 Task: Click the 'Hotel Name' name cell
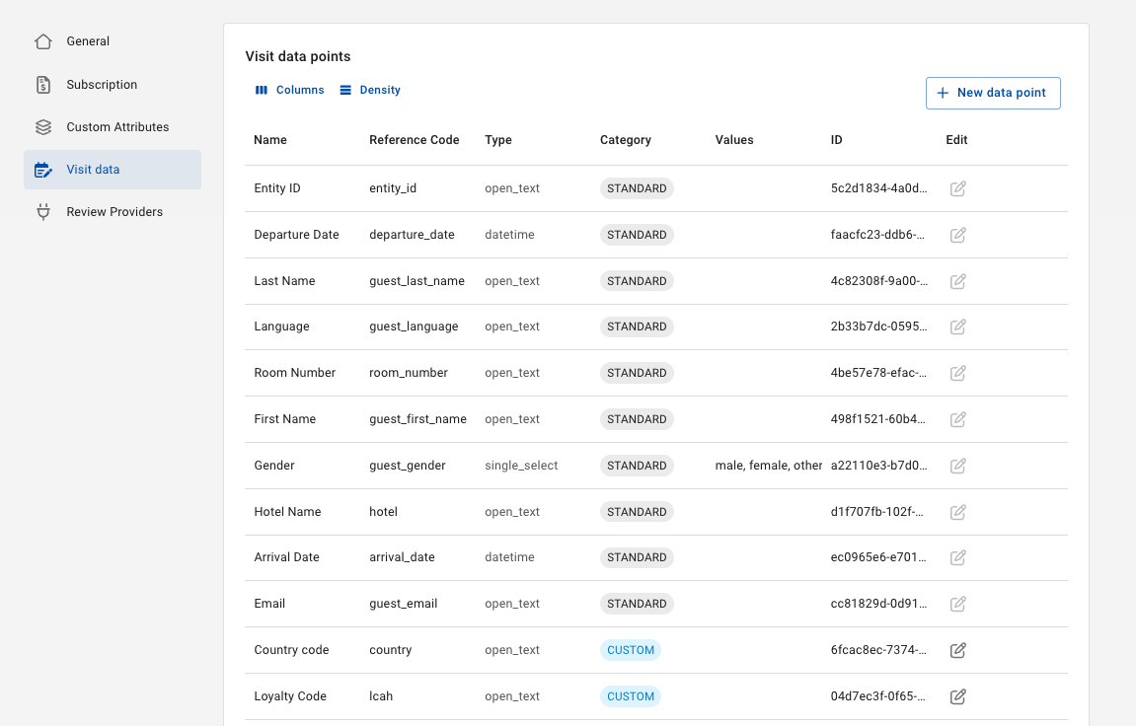(287, 512)
